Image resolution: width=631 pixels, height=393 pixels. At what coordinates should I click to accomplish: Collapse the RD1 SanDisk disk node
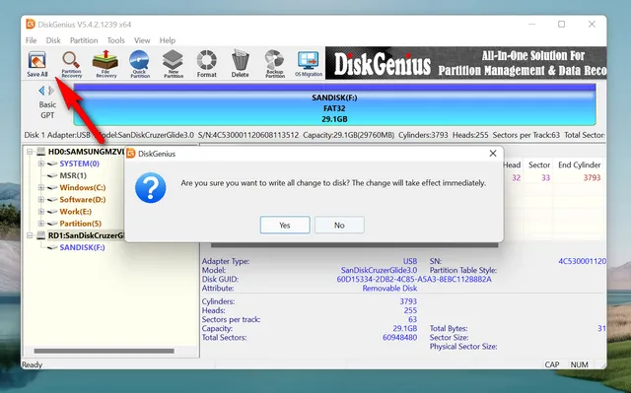point(30,235)
